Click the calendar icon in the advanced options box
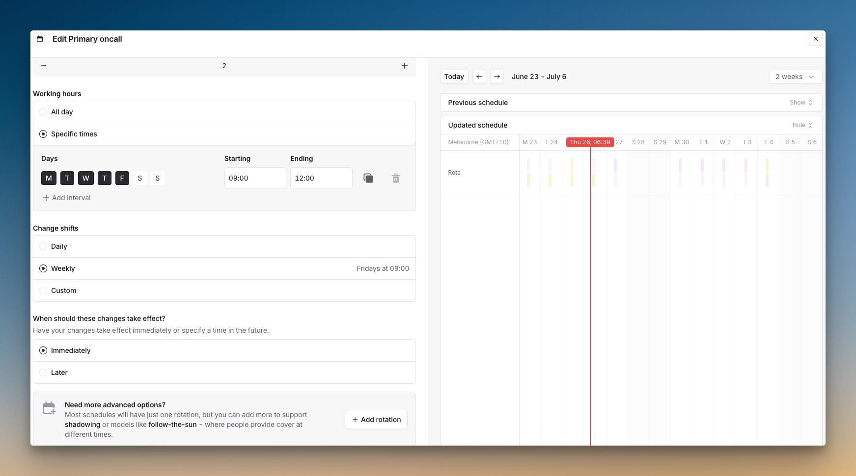The width and height of the screenshot is (856, 476). coord(49,408)
